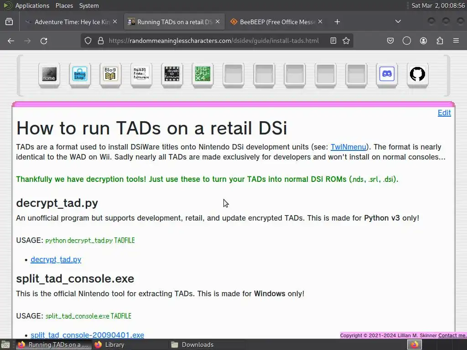Viewport: 467px width, 350px height.
Task: Open the Firefox account icon
Action: coord(423,41)
